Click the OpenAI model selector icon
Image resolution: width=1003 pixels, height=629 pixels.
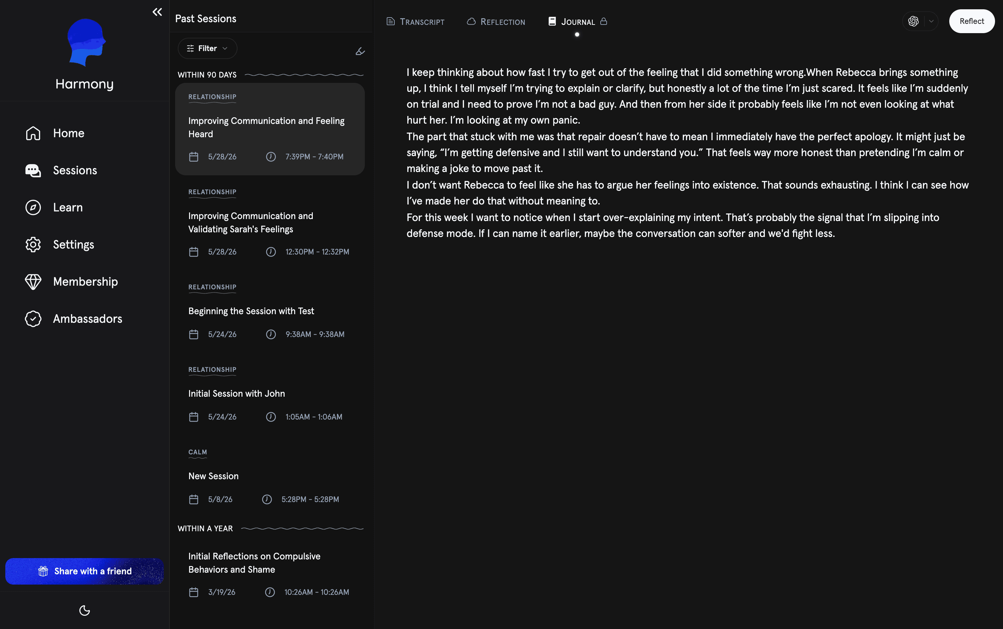913,21
